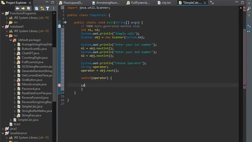Expand the Password.java node

[15, 89]
